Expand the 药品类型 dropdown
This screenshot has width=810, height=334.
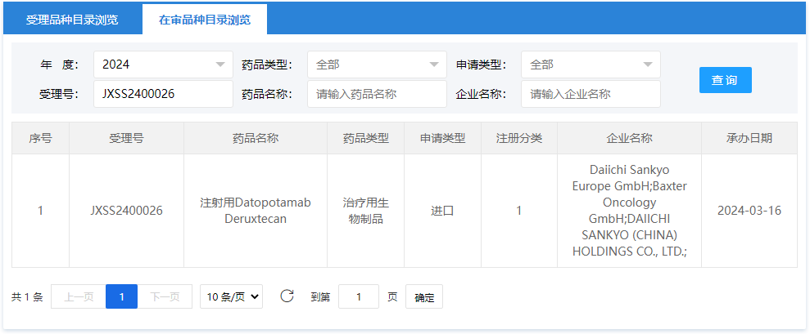coord(377,65)
